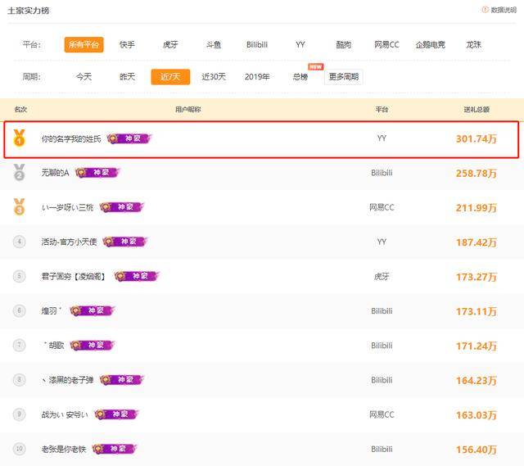Click the bronze medal rank 3 icon
524x466 pixels.
[x=20, y=207]
